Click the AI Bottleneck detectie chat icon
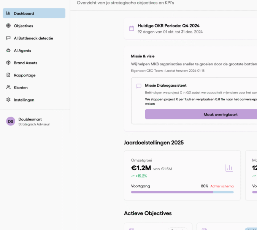 coord(8,38)
